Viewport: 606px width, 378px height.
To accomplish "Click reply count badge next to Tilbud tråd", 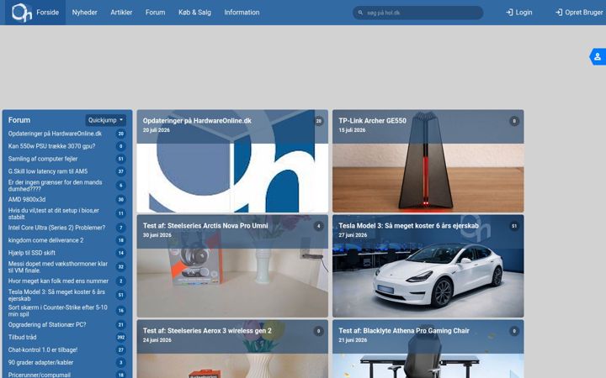I will (120, 338).
